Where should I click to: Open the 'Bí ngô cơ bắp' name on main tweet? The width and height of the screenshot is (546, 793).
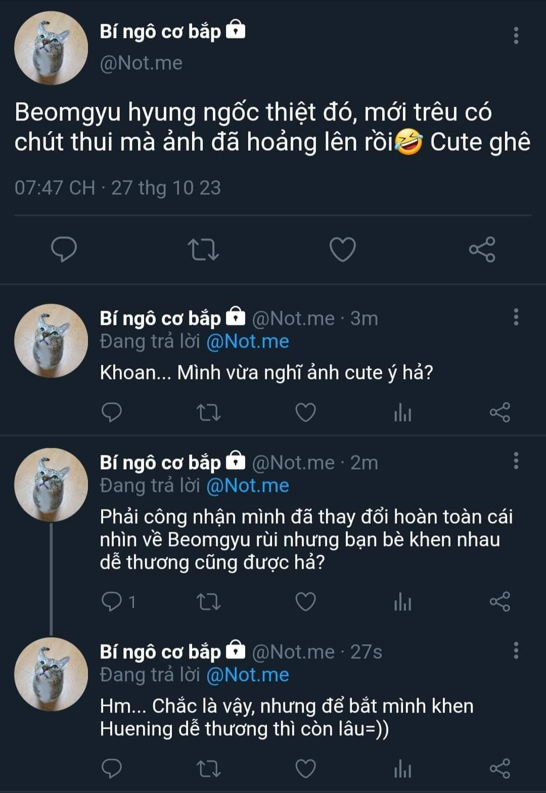tap(160, 31)
